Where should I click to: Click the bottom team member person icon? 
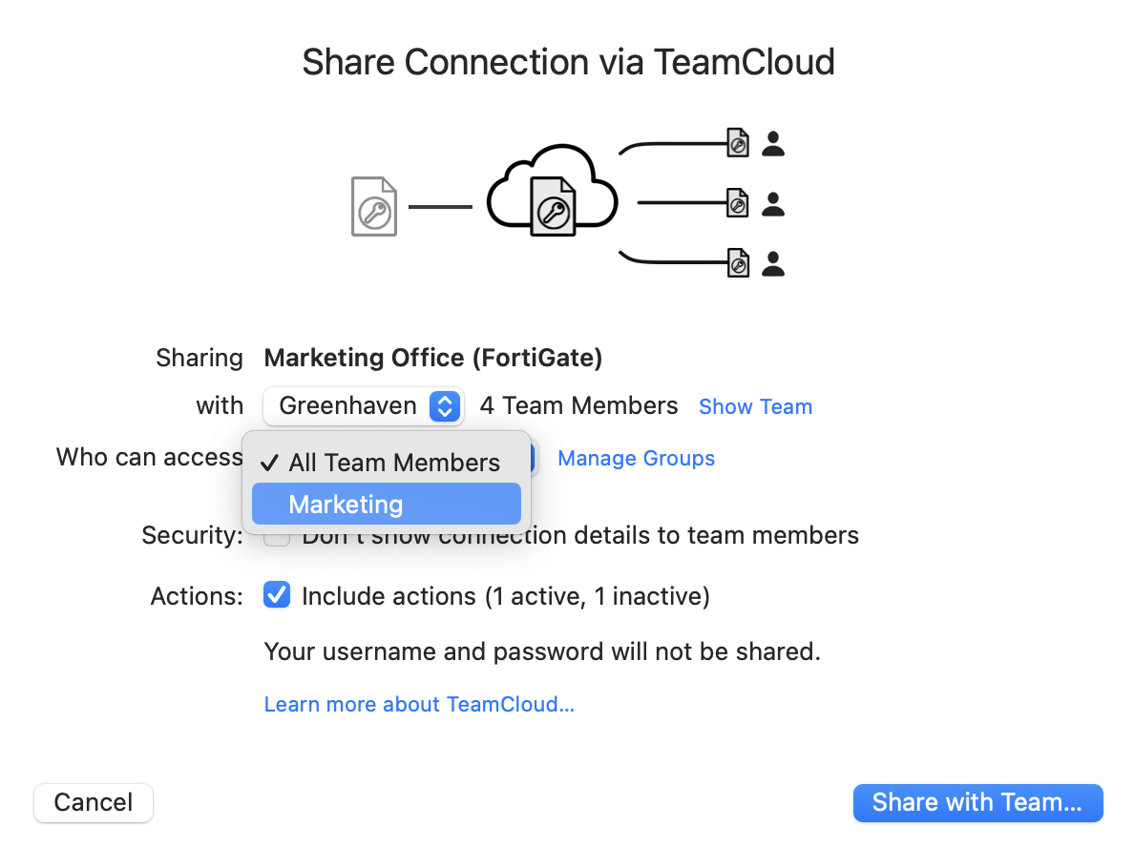click(773, 264)
